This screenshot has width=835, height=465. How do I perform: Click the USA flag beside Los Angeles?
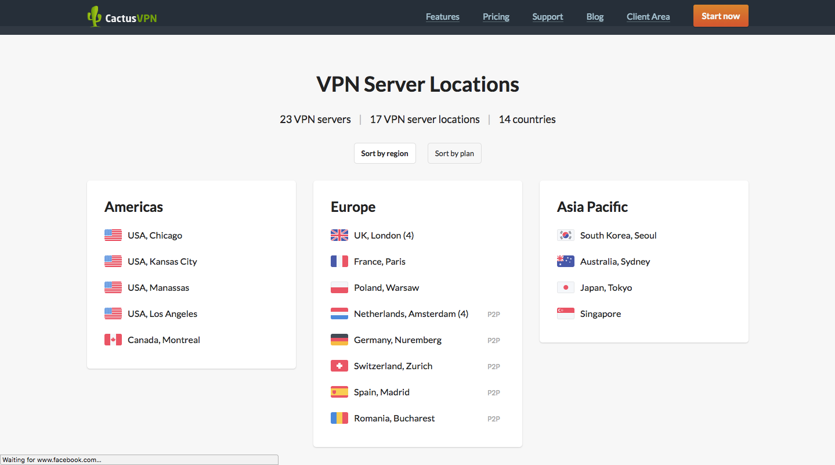[113, 313]
